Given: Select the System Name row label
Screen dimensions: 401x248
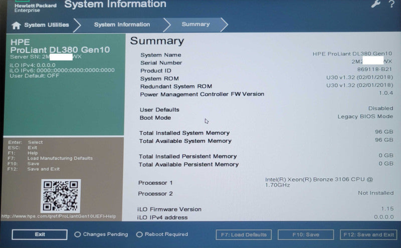Looking at the screenshot, I should pos(160,55).
